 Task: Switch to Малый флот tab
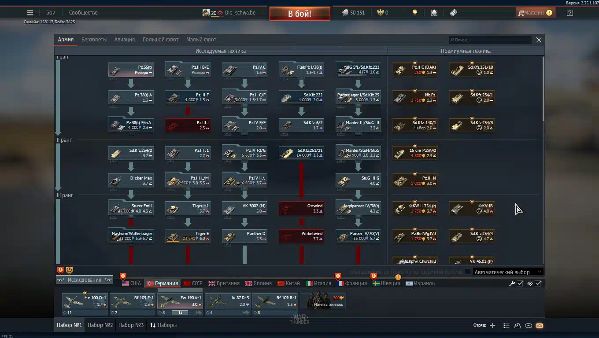click(x=201, y=40)
